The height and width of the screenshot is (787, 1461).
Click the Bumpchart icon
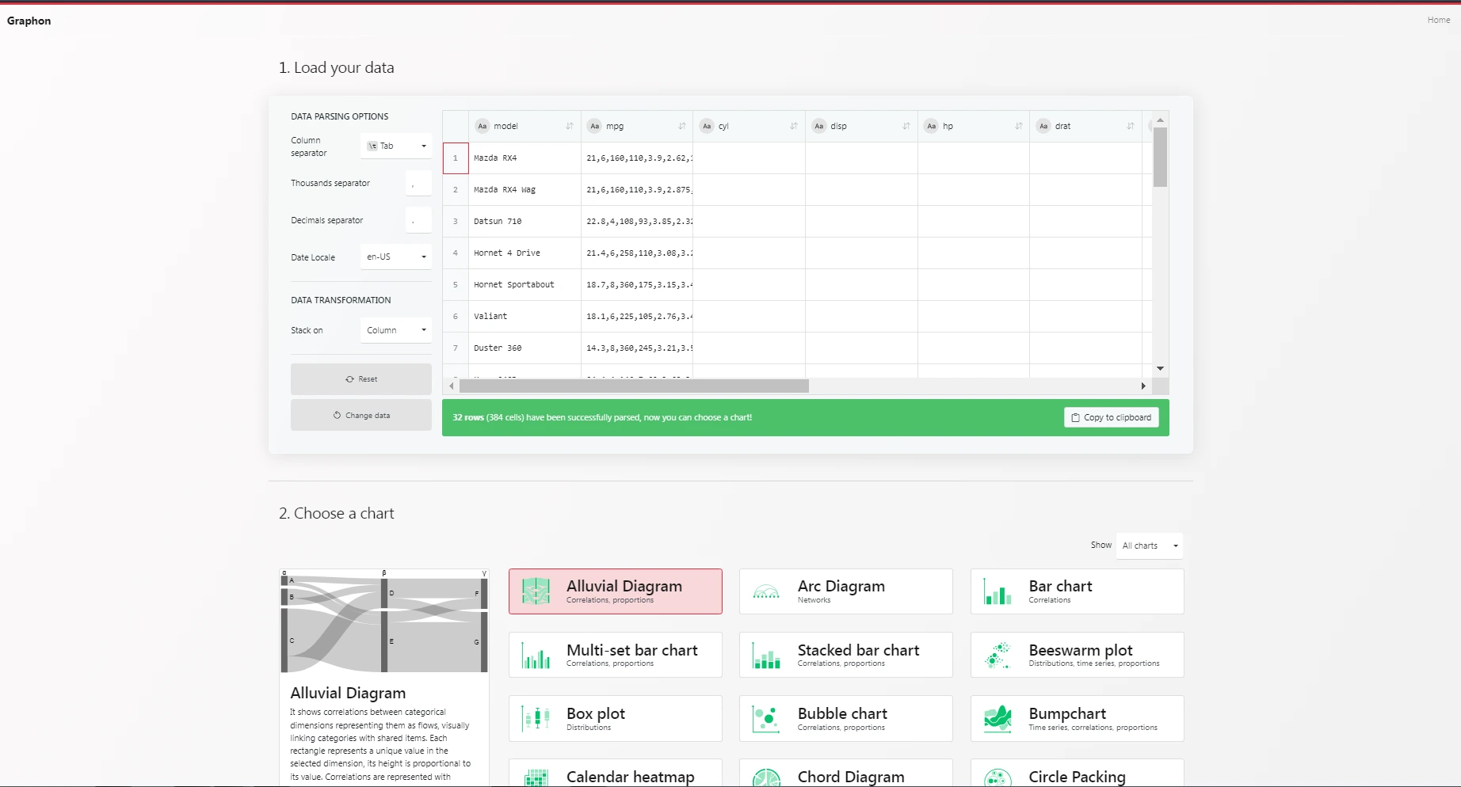(x=998, y=718)
